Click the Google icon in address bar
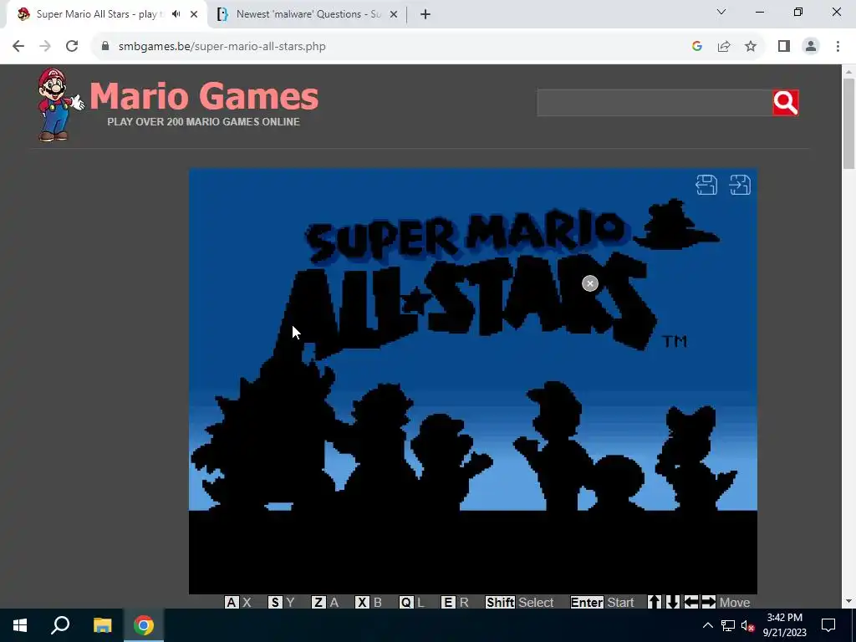The image size is (856, 642). pos(696,47)
